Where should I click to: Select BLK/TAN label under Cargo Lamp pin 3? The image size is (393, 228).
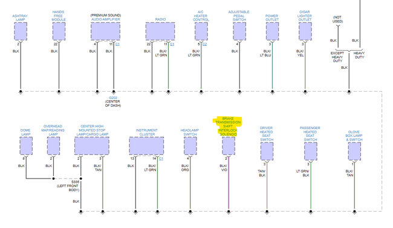97,168
